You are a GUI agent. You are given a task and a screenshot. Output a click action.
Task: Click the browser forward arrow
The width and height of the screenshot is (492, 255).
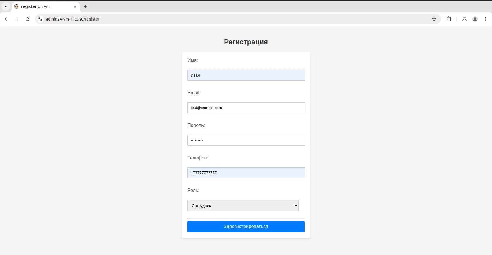tap(17, 19)
